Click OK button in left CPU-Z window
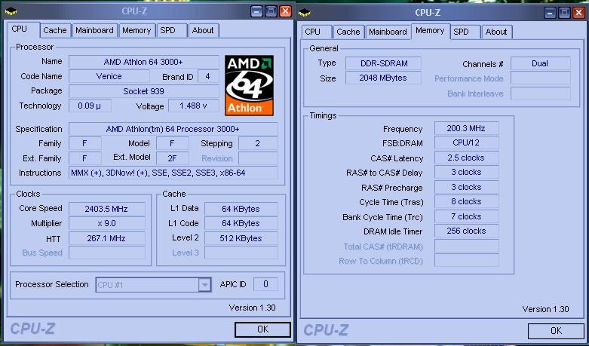 coord(262,329)
